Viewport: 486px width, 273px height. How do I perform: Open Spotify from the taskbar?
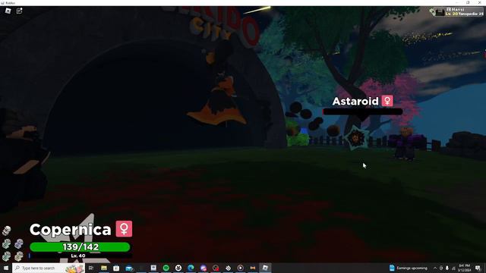click(x=166, y=268)
